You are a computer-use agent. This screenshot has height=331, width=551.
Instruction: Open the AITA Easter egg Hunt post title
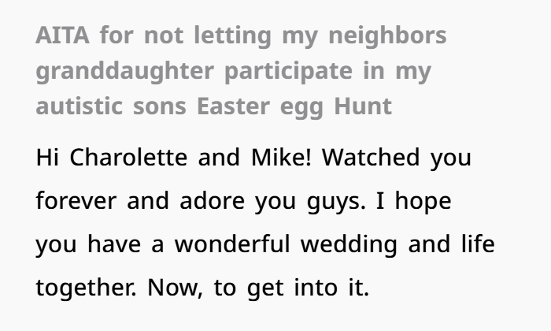241,71
